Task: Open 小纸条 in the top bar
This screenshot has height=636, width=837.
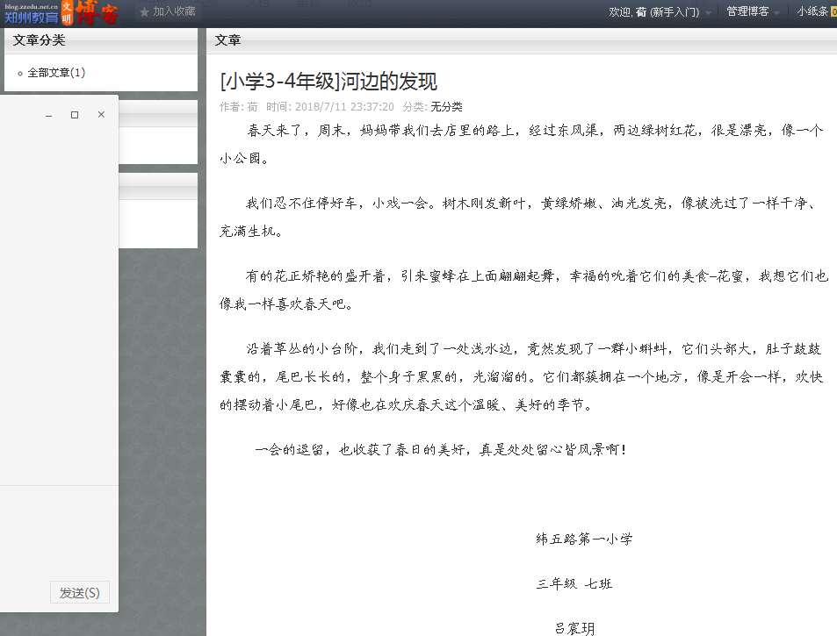Action: click(812, 11)
